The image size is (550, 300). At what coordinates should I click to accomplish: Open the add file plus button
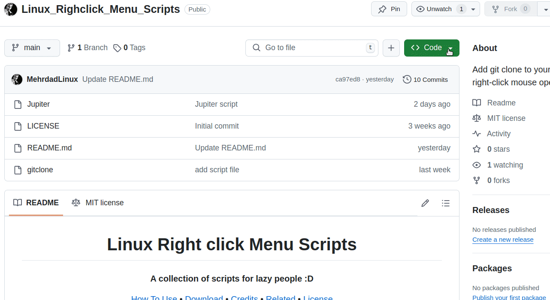tap(391, 48)
